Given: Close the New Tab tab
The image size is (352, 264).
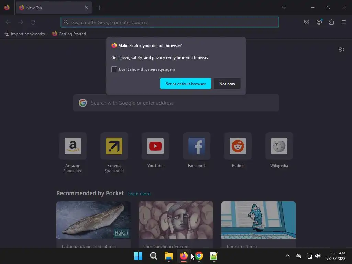Looking at the screenshot, I should pyautogui.click(x=87, y=8).
